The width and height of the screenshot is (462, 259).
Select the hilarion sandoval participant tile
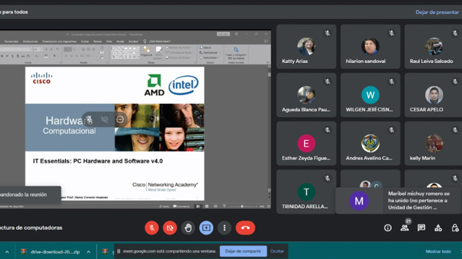point(370,47)
